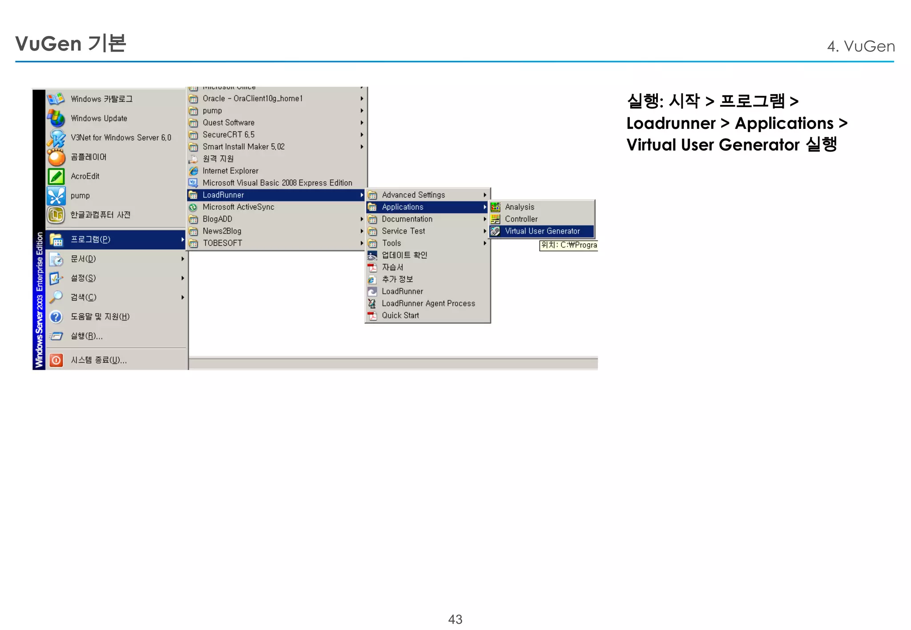Click the Controller application icon
This screenshot has height=630, width=911.
(x=495, y=219)
